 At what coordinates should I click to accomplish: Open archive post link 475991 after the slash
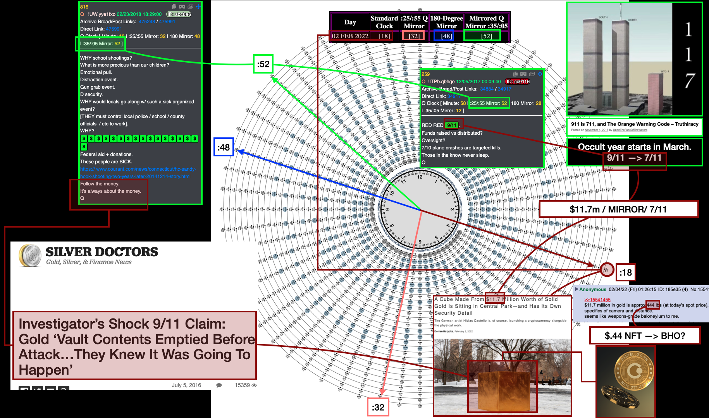[167, 22]
